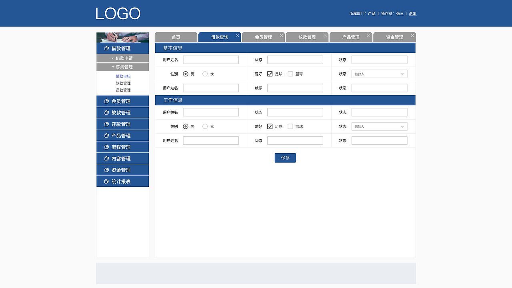Click the 工作信息 section header
Screen dimensions: 512x288
[285, 100]
